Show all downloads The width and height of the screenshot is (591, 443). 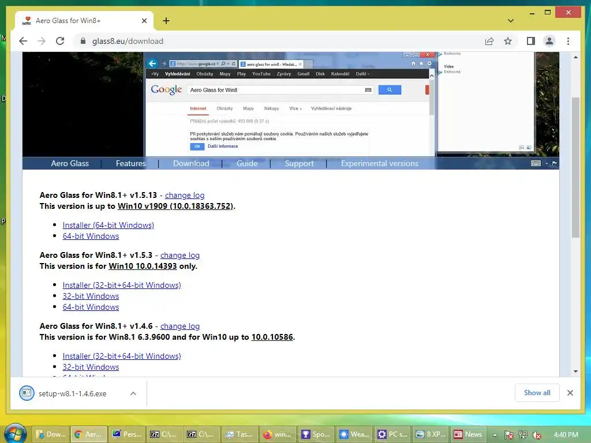pos(537,393)
